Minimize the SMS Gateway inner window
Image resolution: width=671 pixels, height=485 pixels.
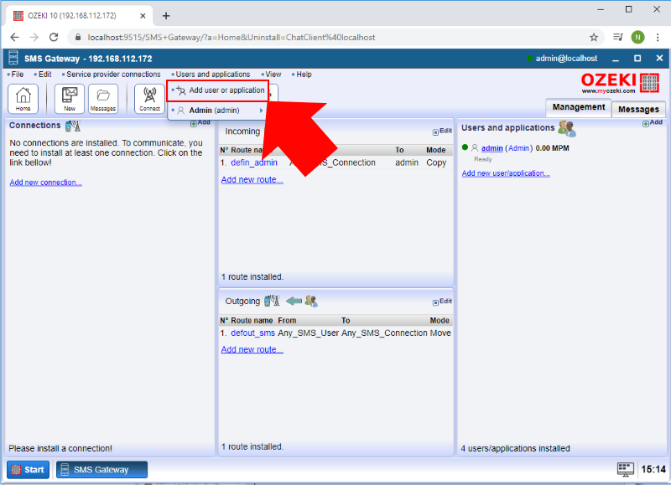(x=616, y=59)
